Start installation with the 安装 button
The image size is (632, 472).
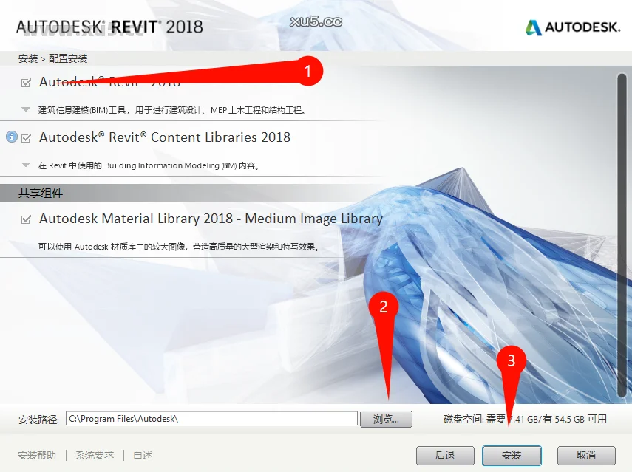point(512,455)
